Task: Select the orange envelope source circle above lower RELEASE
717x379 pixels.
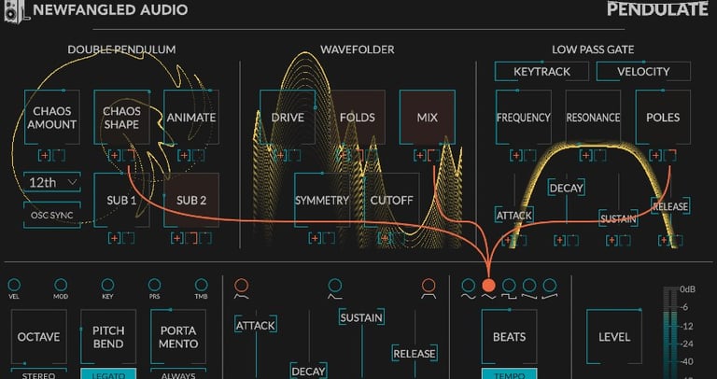Action: pos(429,286)
